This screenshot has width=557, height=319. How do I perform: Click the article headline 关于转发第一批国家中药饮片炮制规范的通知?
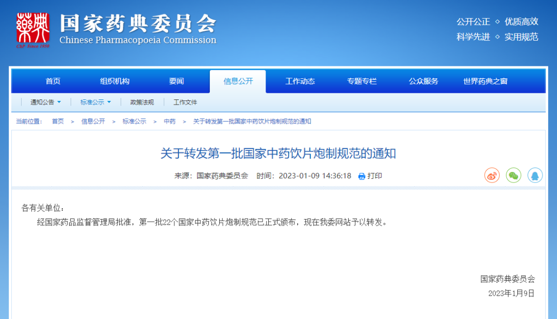(x=278, y=154)
